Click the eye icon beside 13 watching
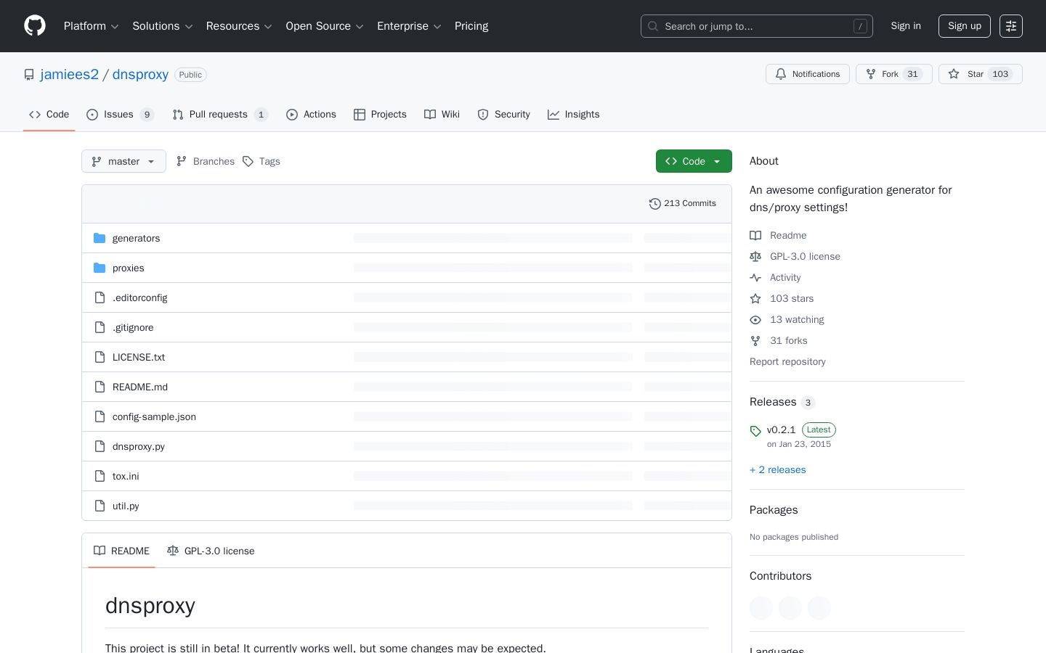1046x653 pixels. pyautogui.click(x=755, y=319)
